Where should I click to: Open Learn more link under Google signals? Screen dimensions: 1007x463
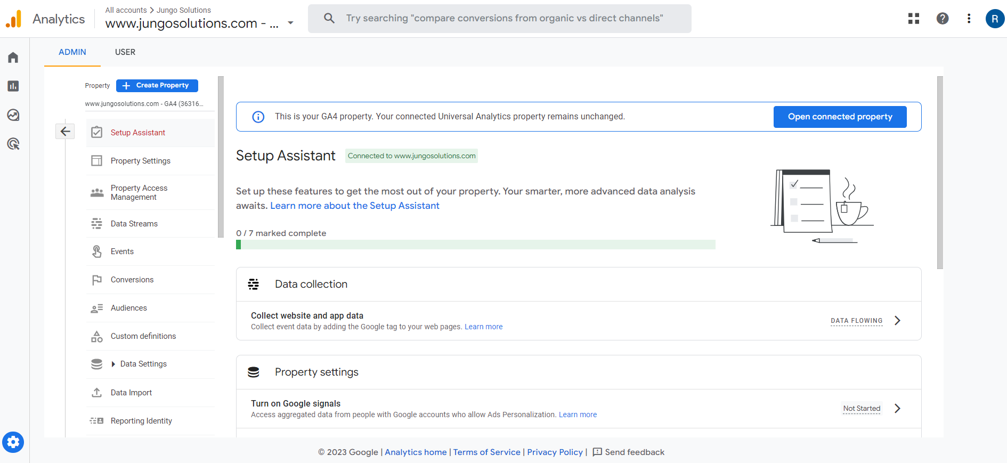(x=578, y=415)
